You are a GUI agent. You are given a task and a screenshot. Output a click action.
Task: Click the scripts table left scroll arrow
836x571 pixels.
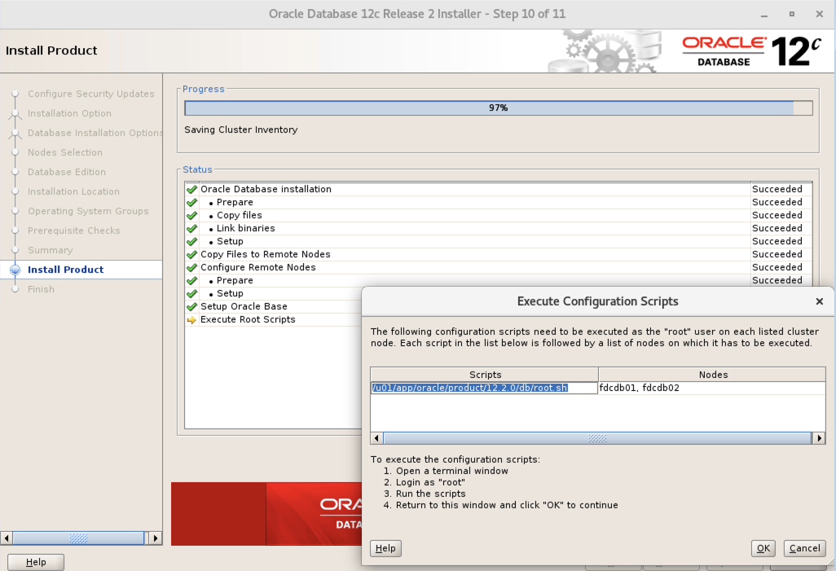(377, 438)
